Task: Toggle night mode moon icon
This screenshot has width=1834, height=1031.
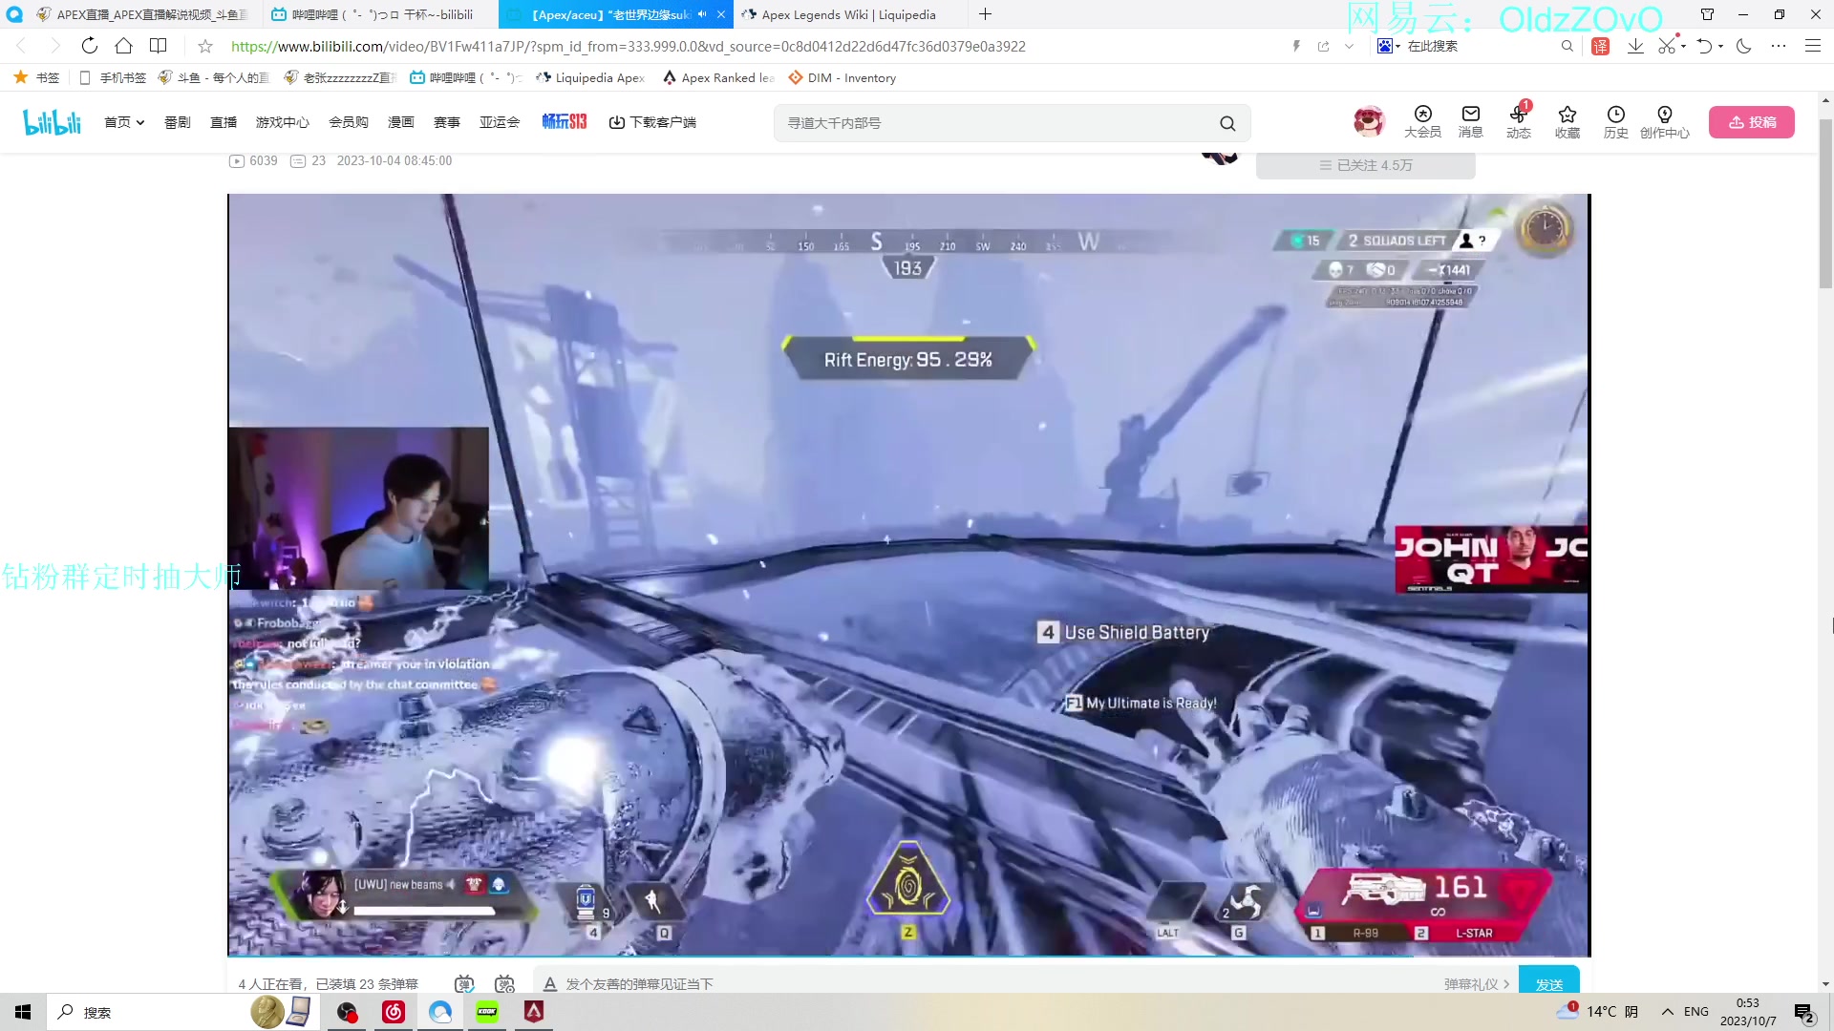Action: click(x=1744, y=46)
